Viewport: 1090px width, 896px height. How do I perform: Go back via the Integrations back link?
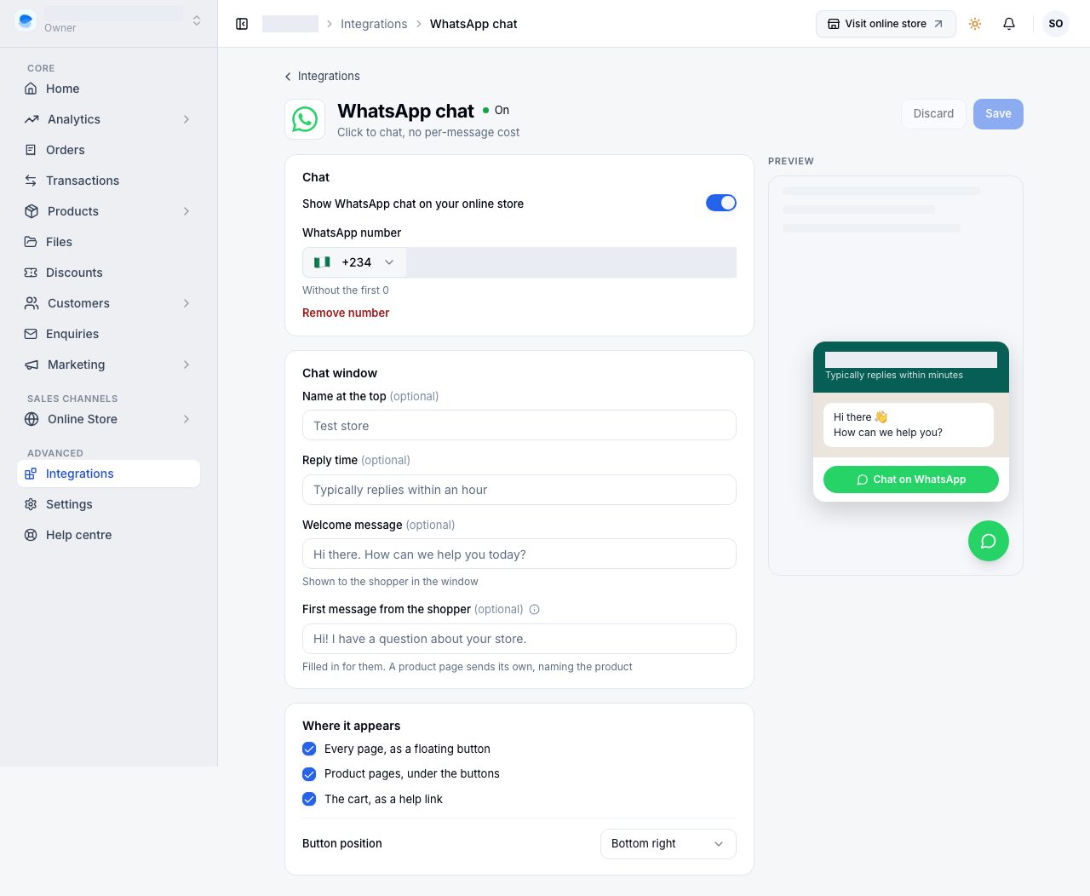(322, 77)
